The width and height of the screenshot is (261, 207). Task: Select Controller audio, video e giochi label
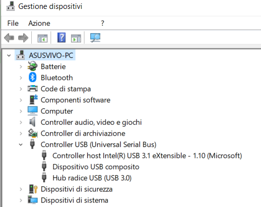91,122
